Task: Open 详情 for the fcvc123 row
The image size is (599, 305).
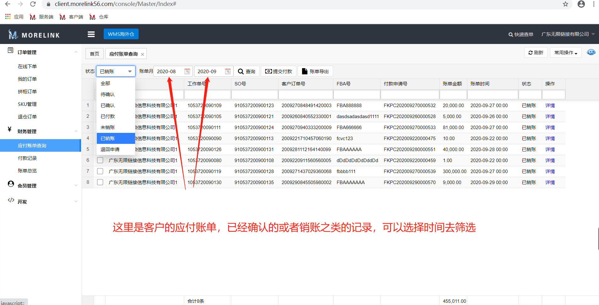Action: [550, 139]
